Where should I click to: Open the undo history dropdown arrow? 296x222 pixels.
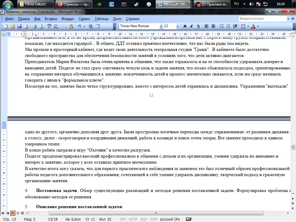click(x=84, y=26)
